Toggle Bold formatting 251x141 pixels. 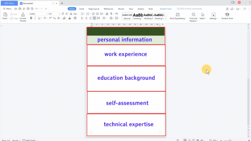coord(31,18)
